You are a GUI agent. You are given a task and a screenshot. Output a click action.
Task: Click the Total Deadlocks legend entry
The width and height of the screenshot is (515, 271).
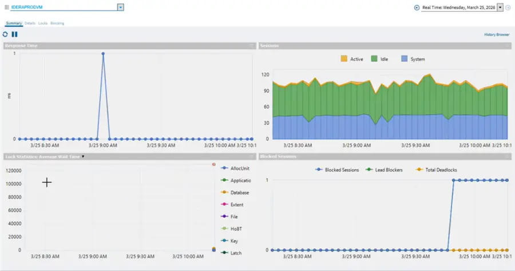pyautogui.click(x=436, y=170)
